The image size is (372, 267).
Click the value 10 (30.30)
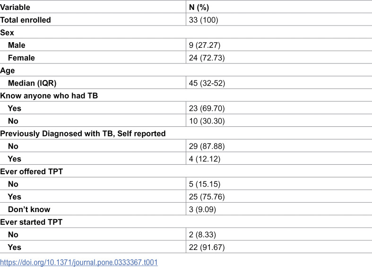(207, 121)
